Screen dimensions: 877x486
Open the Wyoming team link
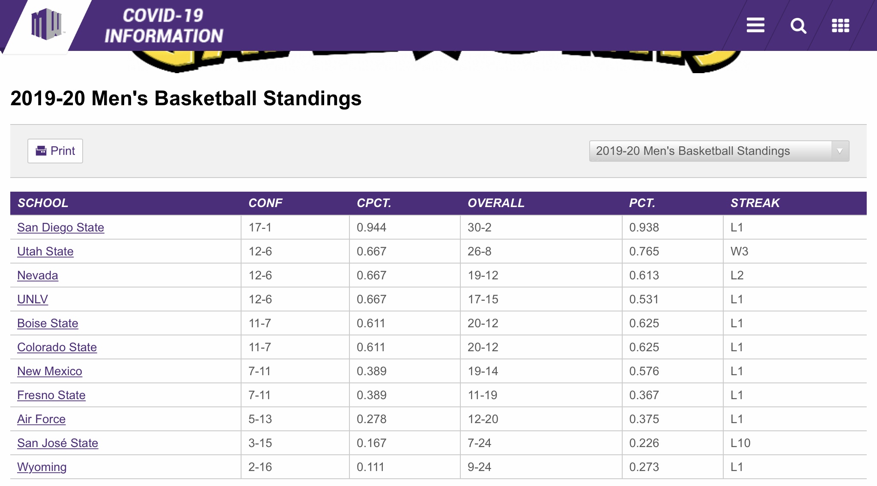point(42,467)
